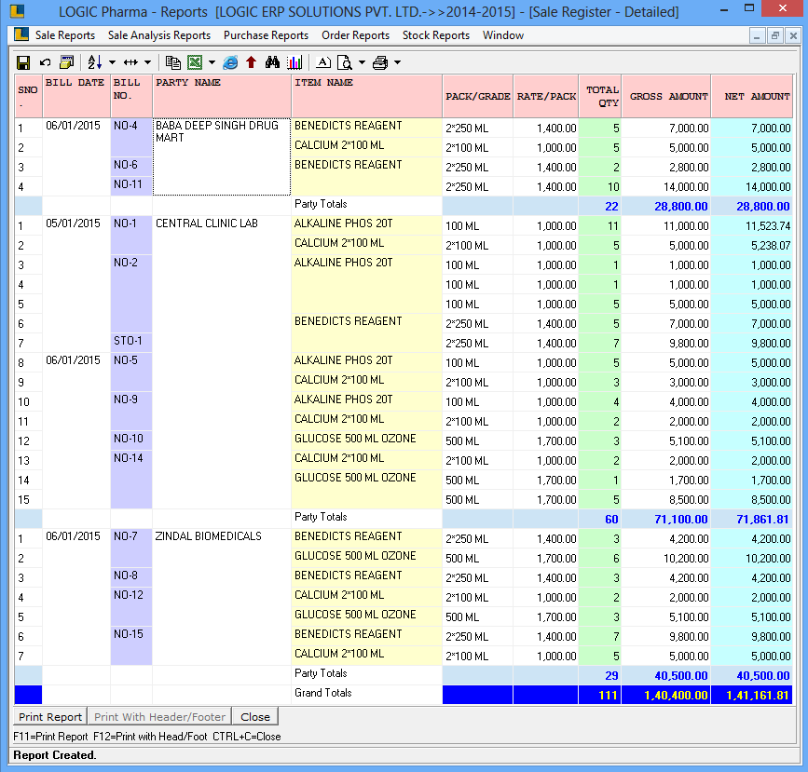The width and height of the screenshot is (808, 772).
Task: Click the Print Preview magnifier icon
Action: (x=344, y=62)
